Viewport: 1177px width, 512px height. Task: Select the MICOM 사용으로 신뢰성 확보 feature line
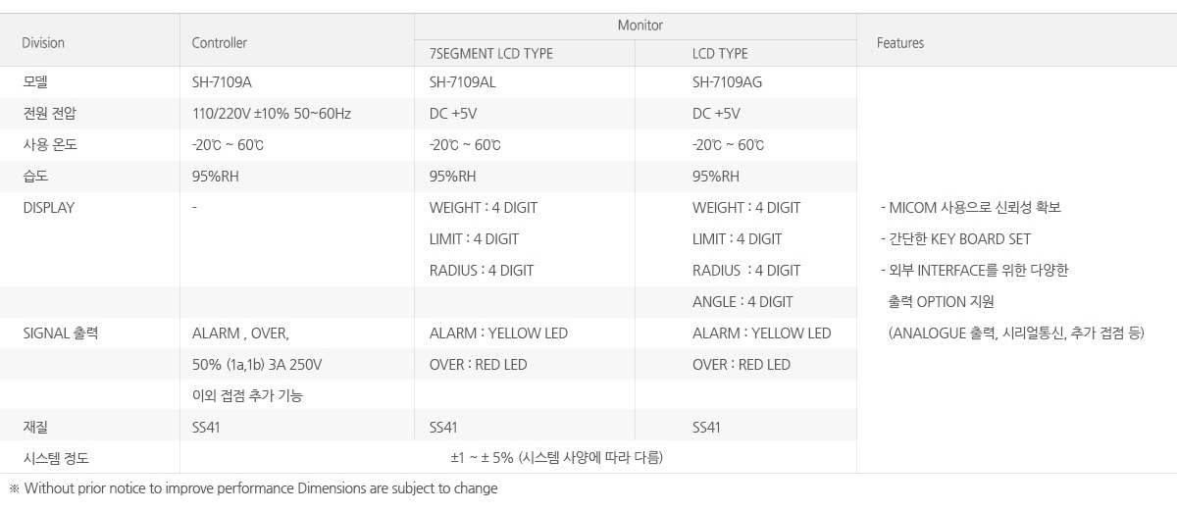click(x=971, y=208)
